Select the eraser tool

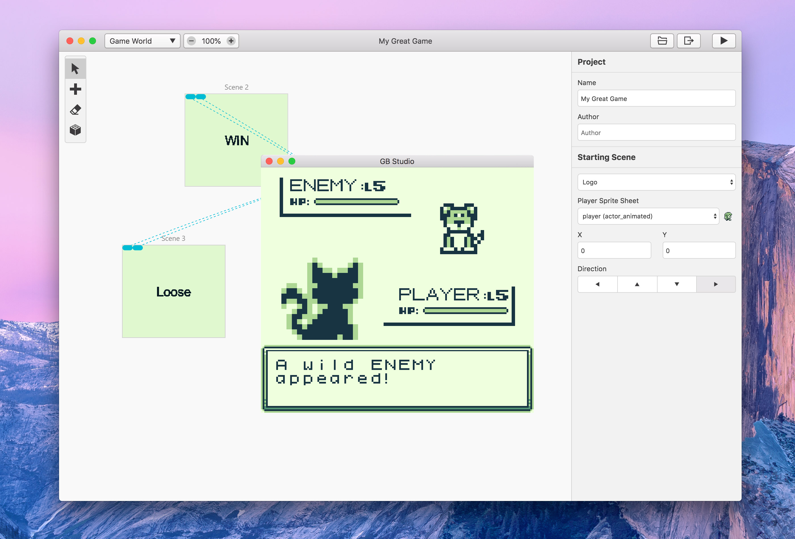[x=76, y=109]
